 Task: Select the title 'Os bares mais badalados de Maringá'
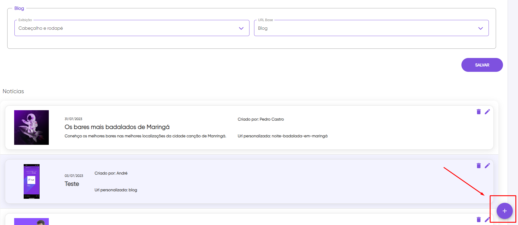pos(117,127)
